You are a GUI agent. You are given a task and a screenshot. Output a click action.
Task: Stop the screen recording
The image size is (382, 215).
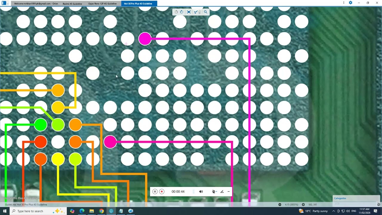(162, 192)
